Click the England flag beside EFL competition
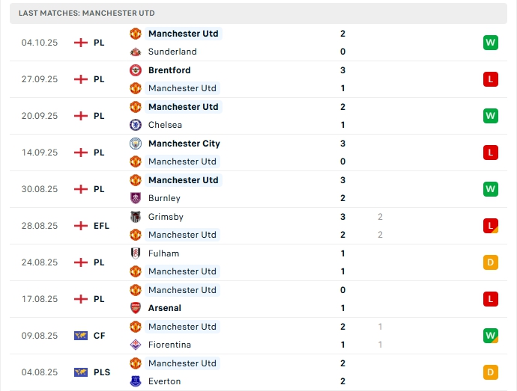The image size is (517, 391). (81, 226)
